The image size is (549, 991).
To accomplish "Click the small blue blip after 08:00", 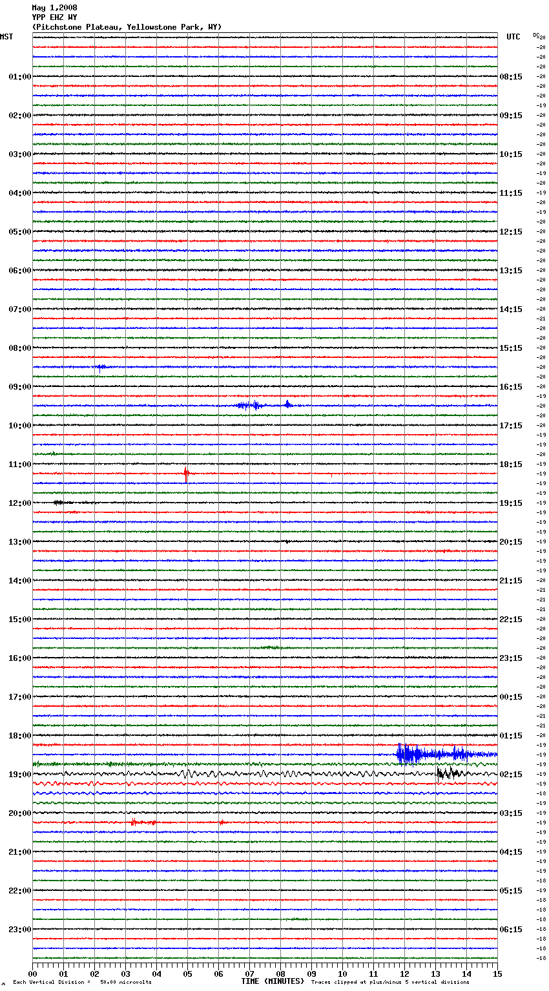I will click(x=101, y=368).
